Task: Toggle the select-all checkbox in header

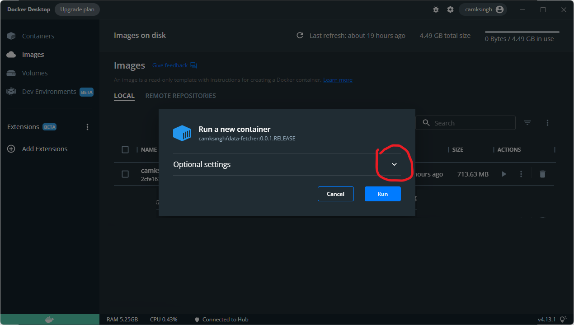Action: point(125,149)
